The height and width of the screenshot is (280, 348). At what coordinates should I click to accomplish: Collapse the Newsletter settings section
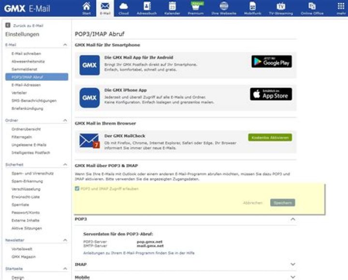point(65,240)
